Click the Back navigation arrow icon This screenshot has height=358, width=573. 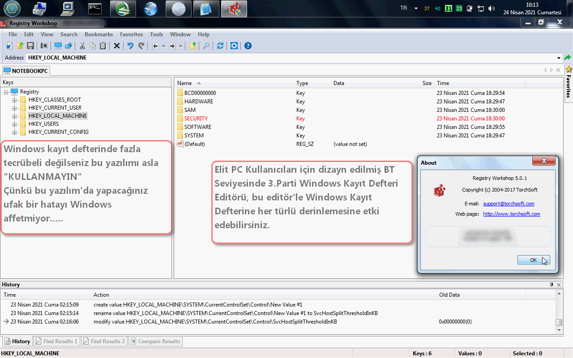(155, 46)
